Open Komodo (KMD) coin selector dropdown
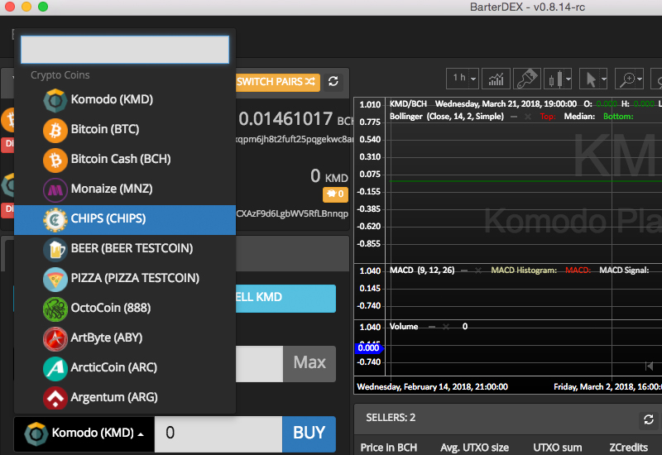662x455 pixels. pos(84,433)
